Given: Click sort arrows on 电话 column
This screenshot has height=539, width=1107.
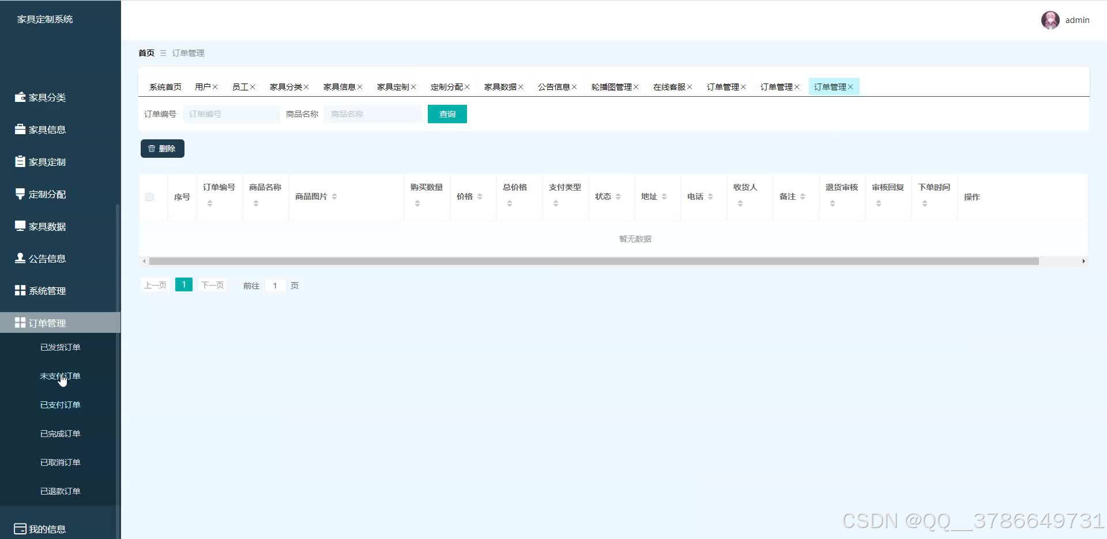Looking at the screenshot, I should 710,197.
